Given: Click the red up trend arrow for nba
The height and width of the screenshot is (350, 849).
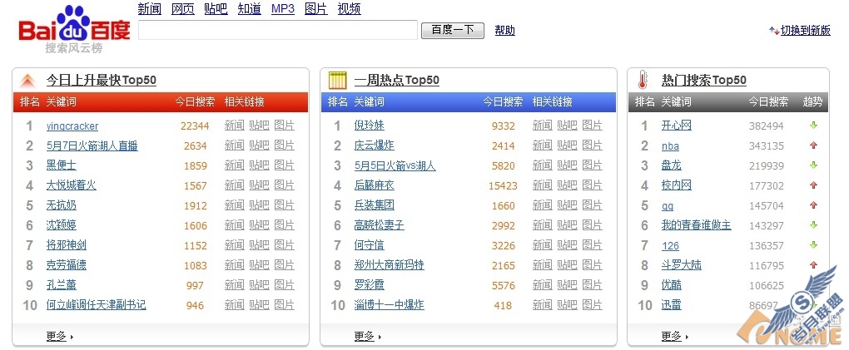Looking at the screenshot, I should [812, 145].
